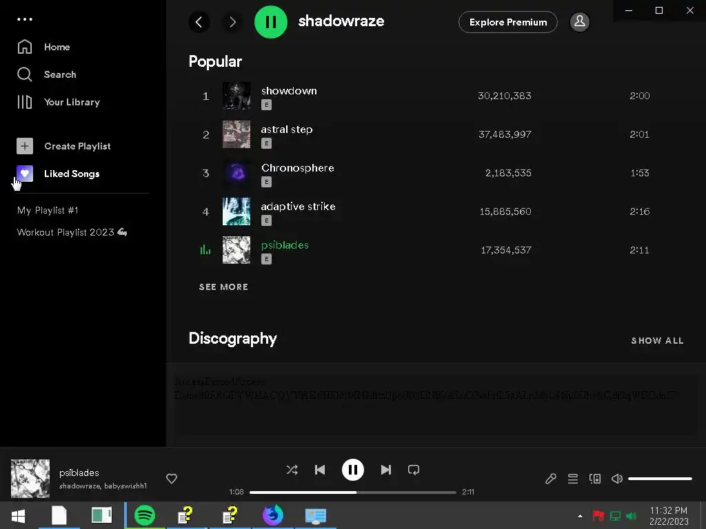Go back with the left arrow
Screen dimensions: 706x529
point(199,21)
